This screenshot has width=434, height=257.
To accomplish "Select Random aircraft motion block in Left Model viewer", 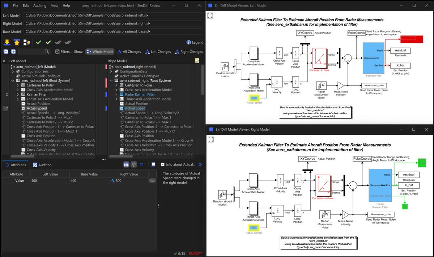I will point(225,67).
